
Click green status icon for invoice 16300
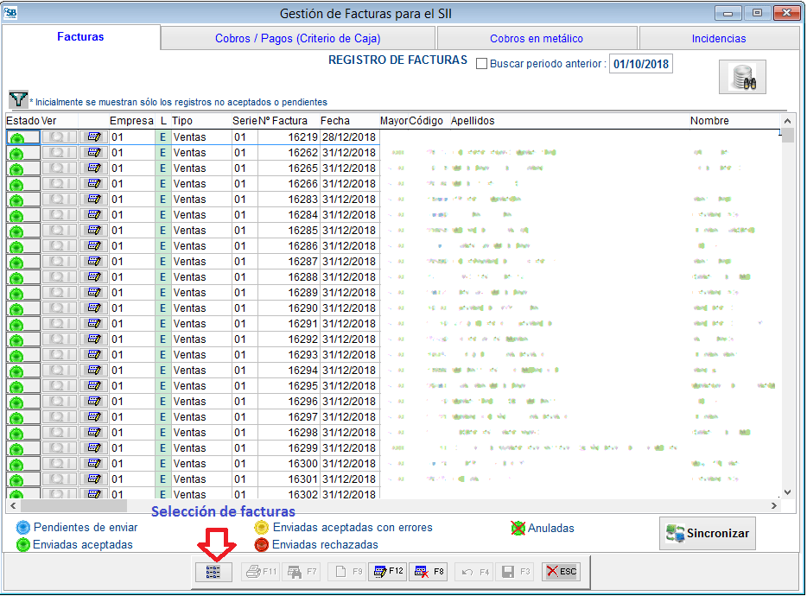tap(16, 464)
